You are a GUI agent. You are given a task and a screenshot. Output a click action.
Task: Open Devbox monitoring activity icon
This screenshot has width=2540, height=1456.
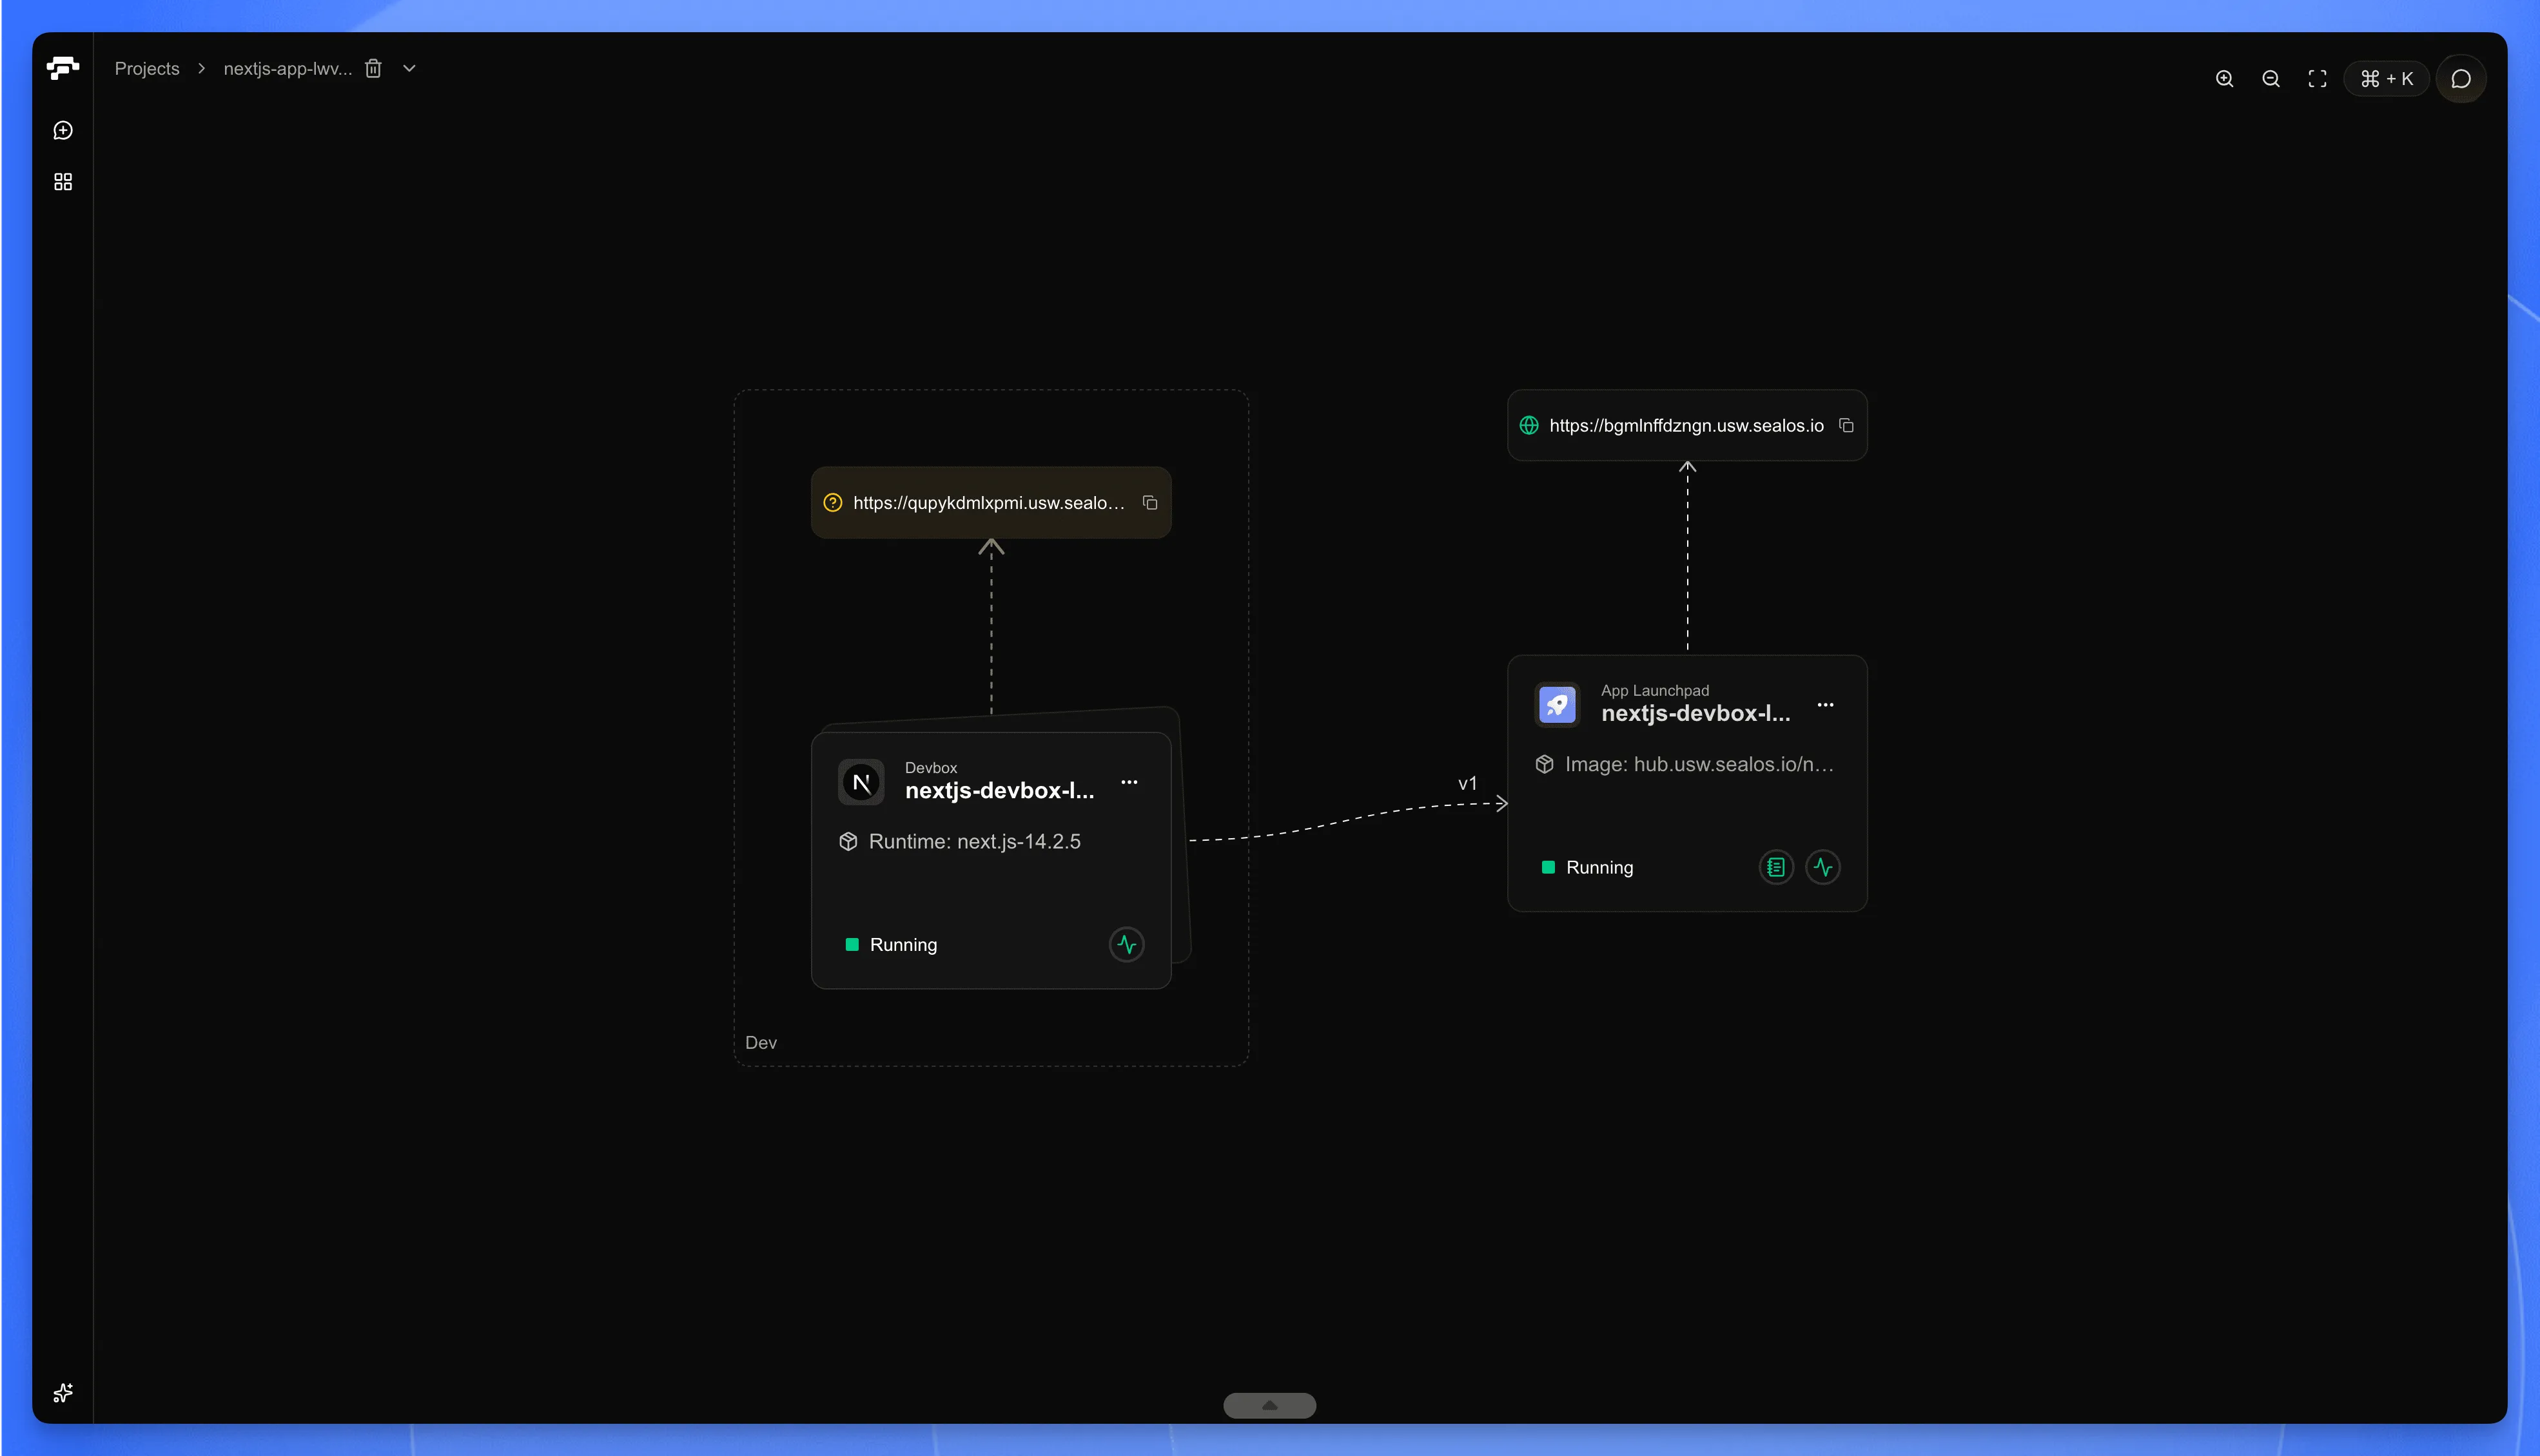click(x=1128, y=945)
